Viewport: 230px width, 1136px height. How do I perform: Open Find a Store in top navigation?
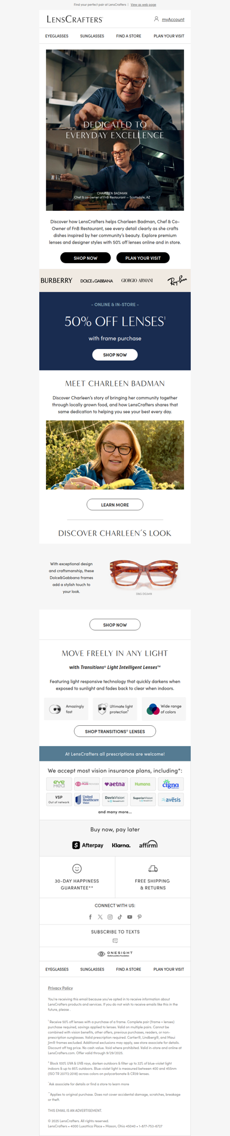coord(128,36)
